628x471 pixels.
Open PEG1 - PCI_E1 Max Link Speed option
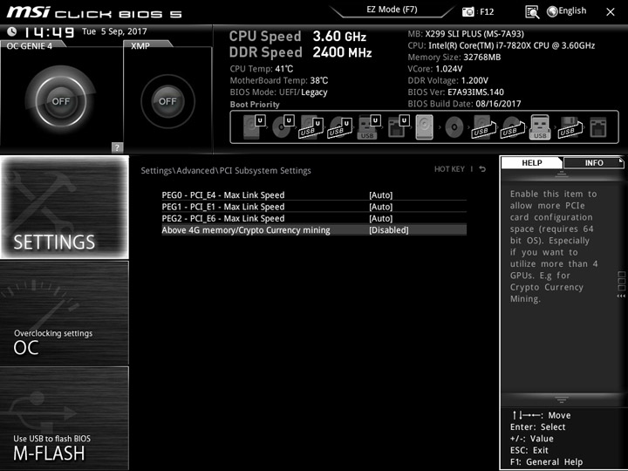tap(314, 207)
